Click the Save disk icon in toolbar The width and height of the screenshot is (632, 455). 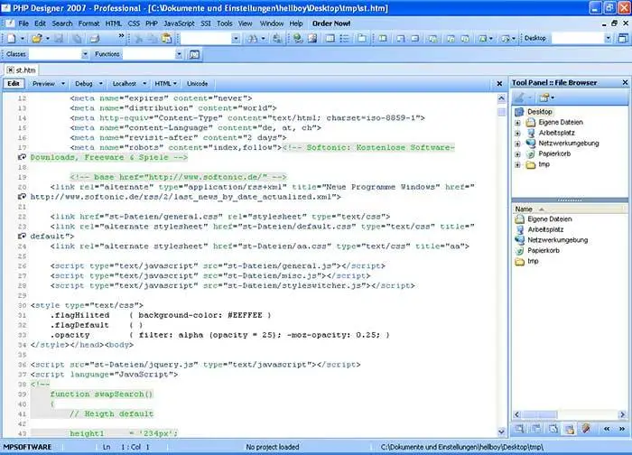tap(59, 39)
